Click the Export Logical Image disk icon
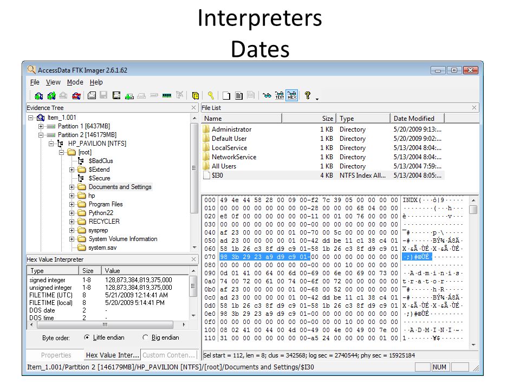The image size is (520, 390). (116, 95)
